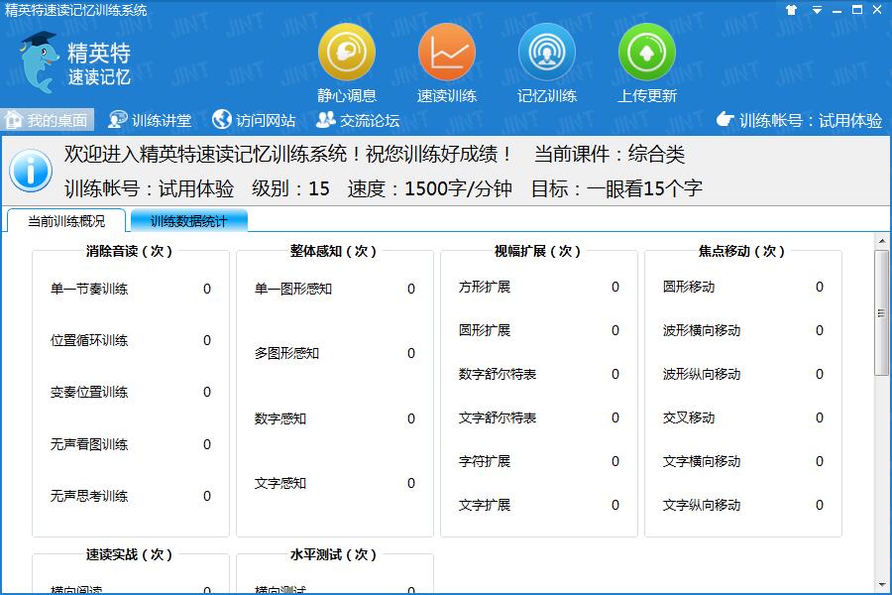Go to 我的桌面 in navigation bar

[48, 121]
